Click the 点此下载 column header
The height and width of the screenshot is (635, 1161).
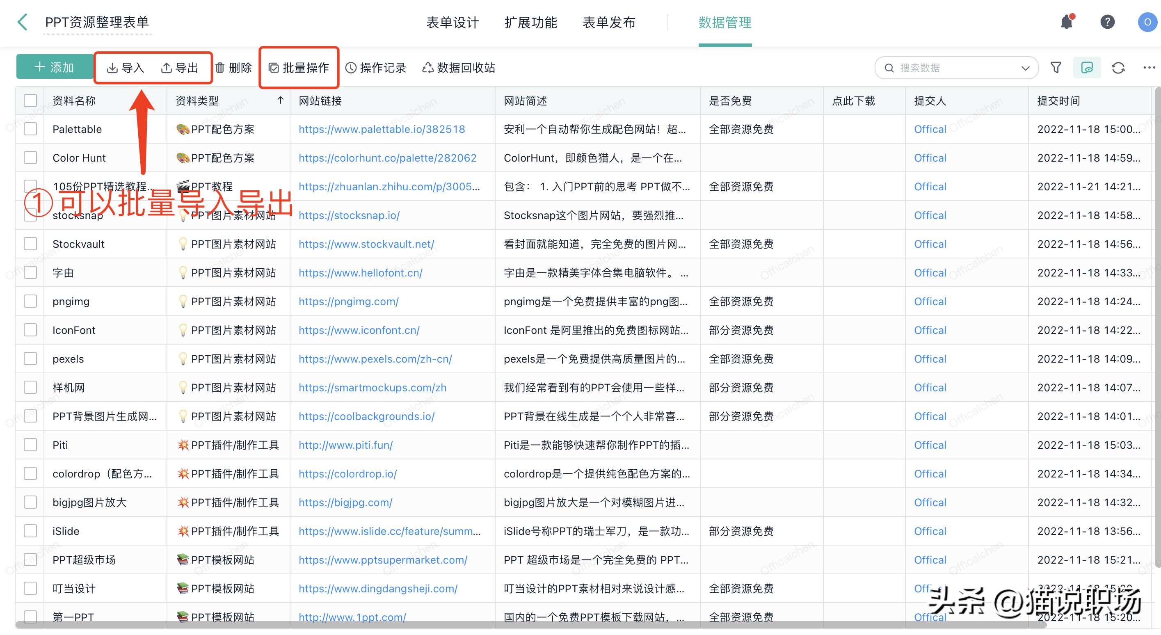(x=853, y=101)
